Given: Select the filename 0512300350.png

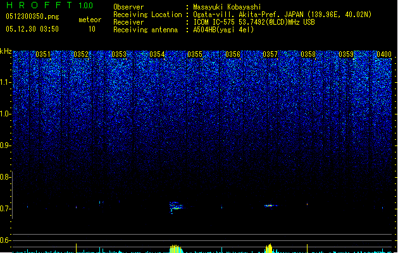Looking at the screenshot, I should coord(32,16).
